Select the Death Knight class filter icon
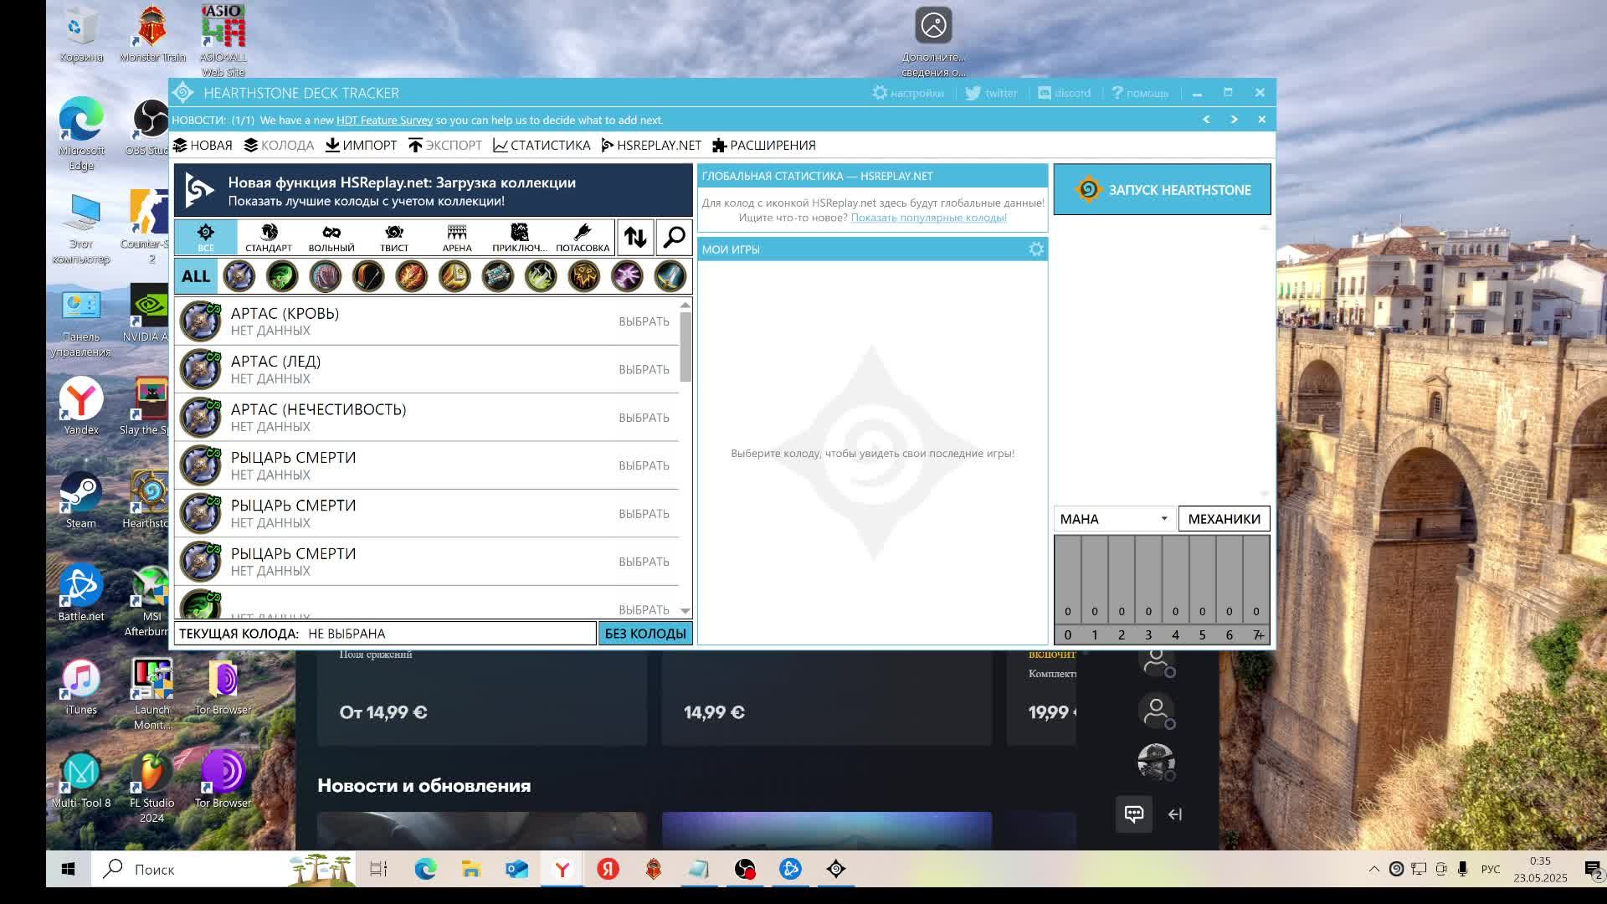This screenshot has width=1607, height=904. (x=239, y=276)
